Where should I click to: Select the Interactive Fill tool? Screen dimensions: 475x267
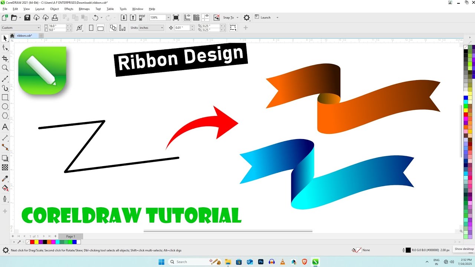(5, 188)
